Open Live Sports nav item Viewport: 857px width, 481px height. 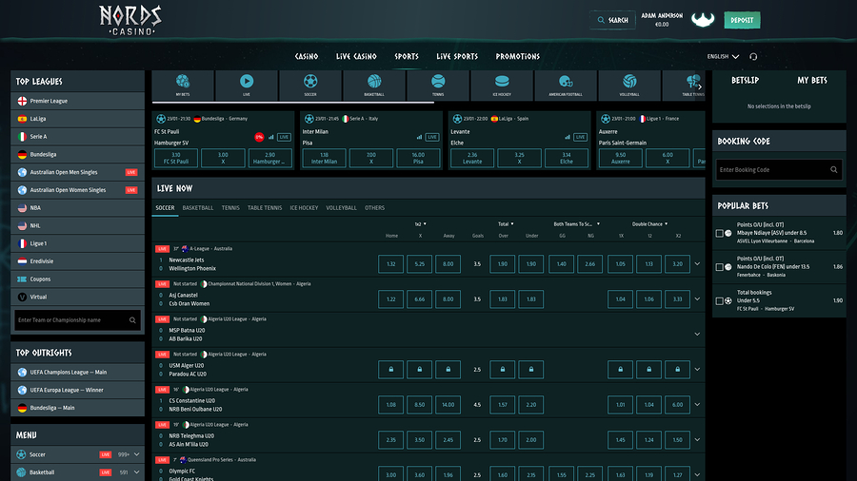pos(457,57)
